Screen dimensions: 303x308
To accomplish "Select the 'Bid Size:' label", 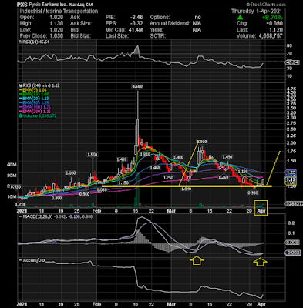I will click(80, 36).
